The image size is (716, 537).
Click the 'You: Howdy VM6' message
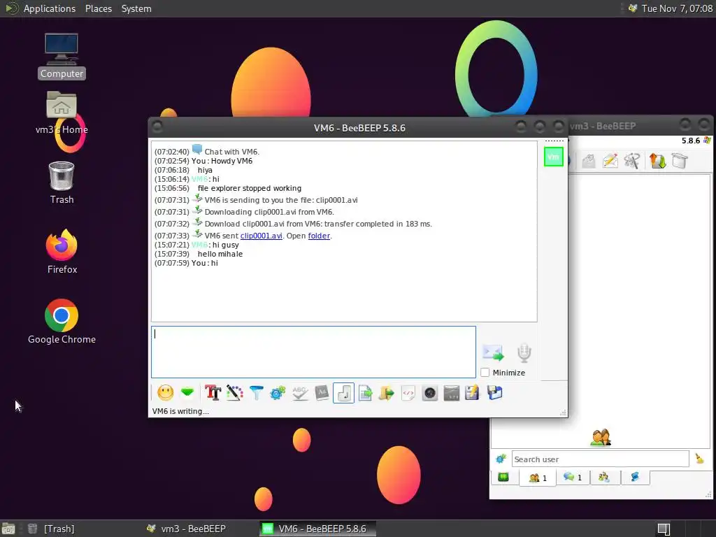coord(222,161)
